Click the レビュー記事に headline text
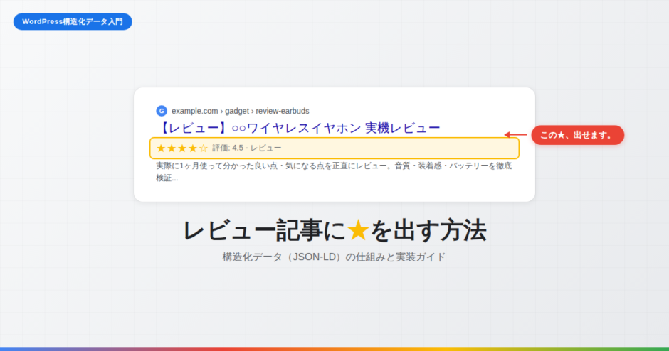The width and height of the screenshot is (669, 351). 263,231
